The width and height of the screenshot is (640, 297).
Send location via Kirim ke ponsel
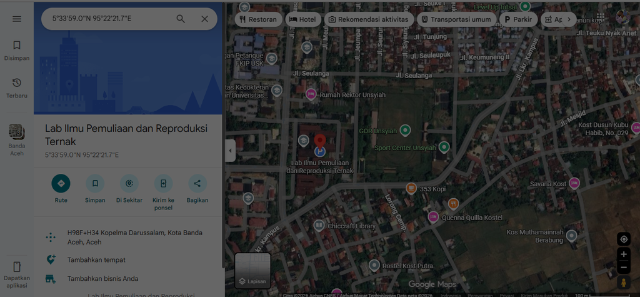coord(163,193)
